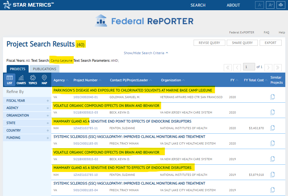Decrease font size with A- button

pyautogui.click(x=260, y=5)
